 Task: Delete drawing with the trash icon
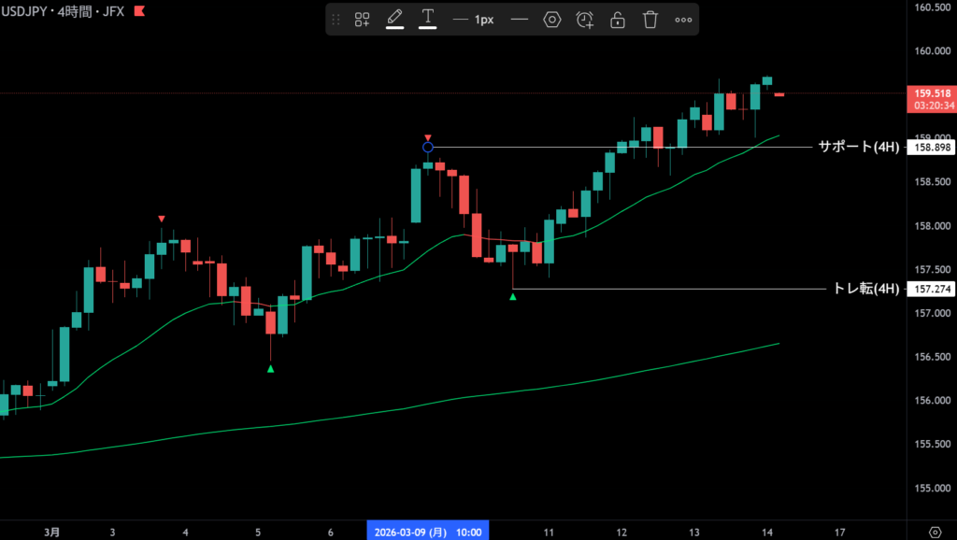tap(650, 20)
